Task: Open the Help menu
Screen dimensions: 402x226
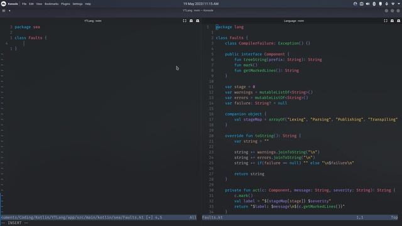Action: pyautogui.click(x=88, y=4)
